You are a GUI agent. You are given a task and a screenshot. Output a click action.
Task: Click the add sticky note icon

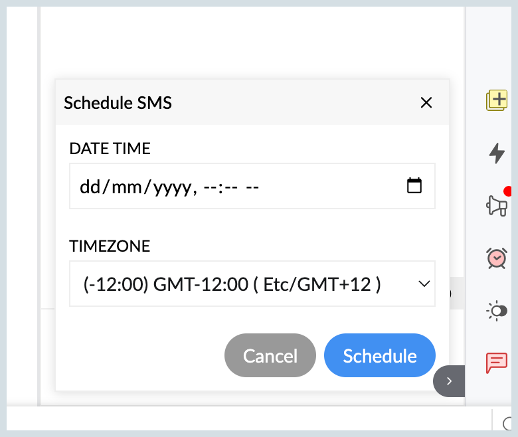click(x=497, y=100)
